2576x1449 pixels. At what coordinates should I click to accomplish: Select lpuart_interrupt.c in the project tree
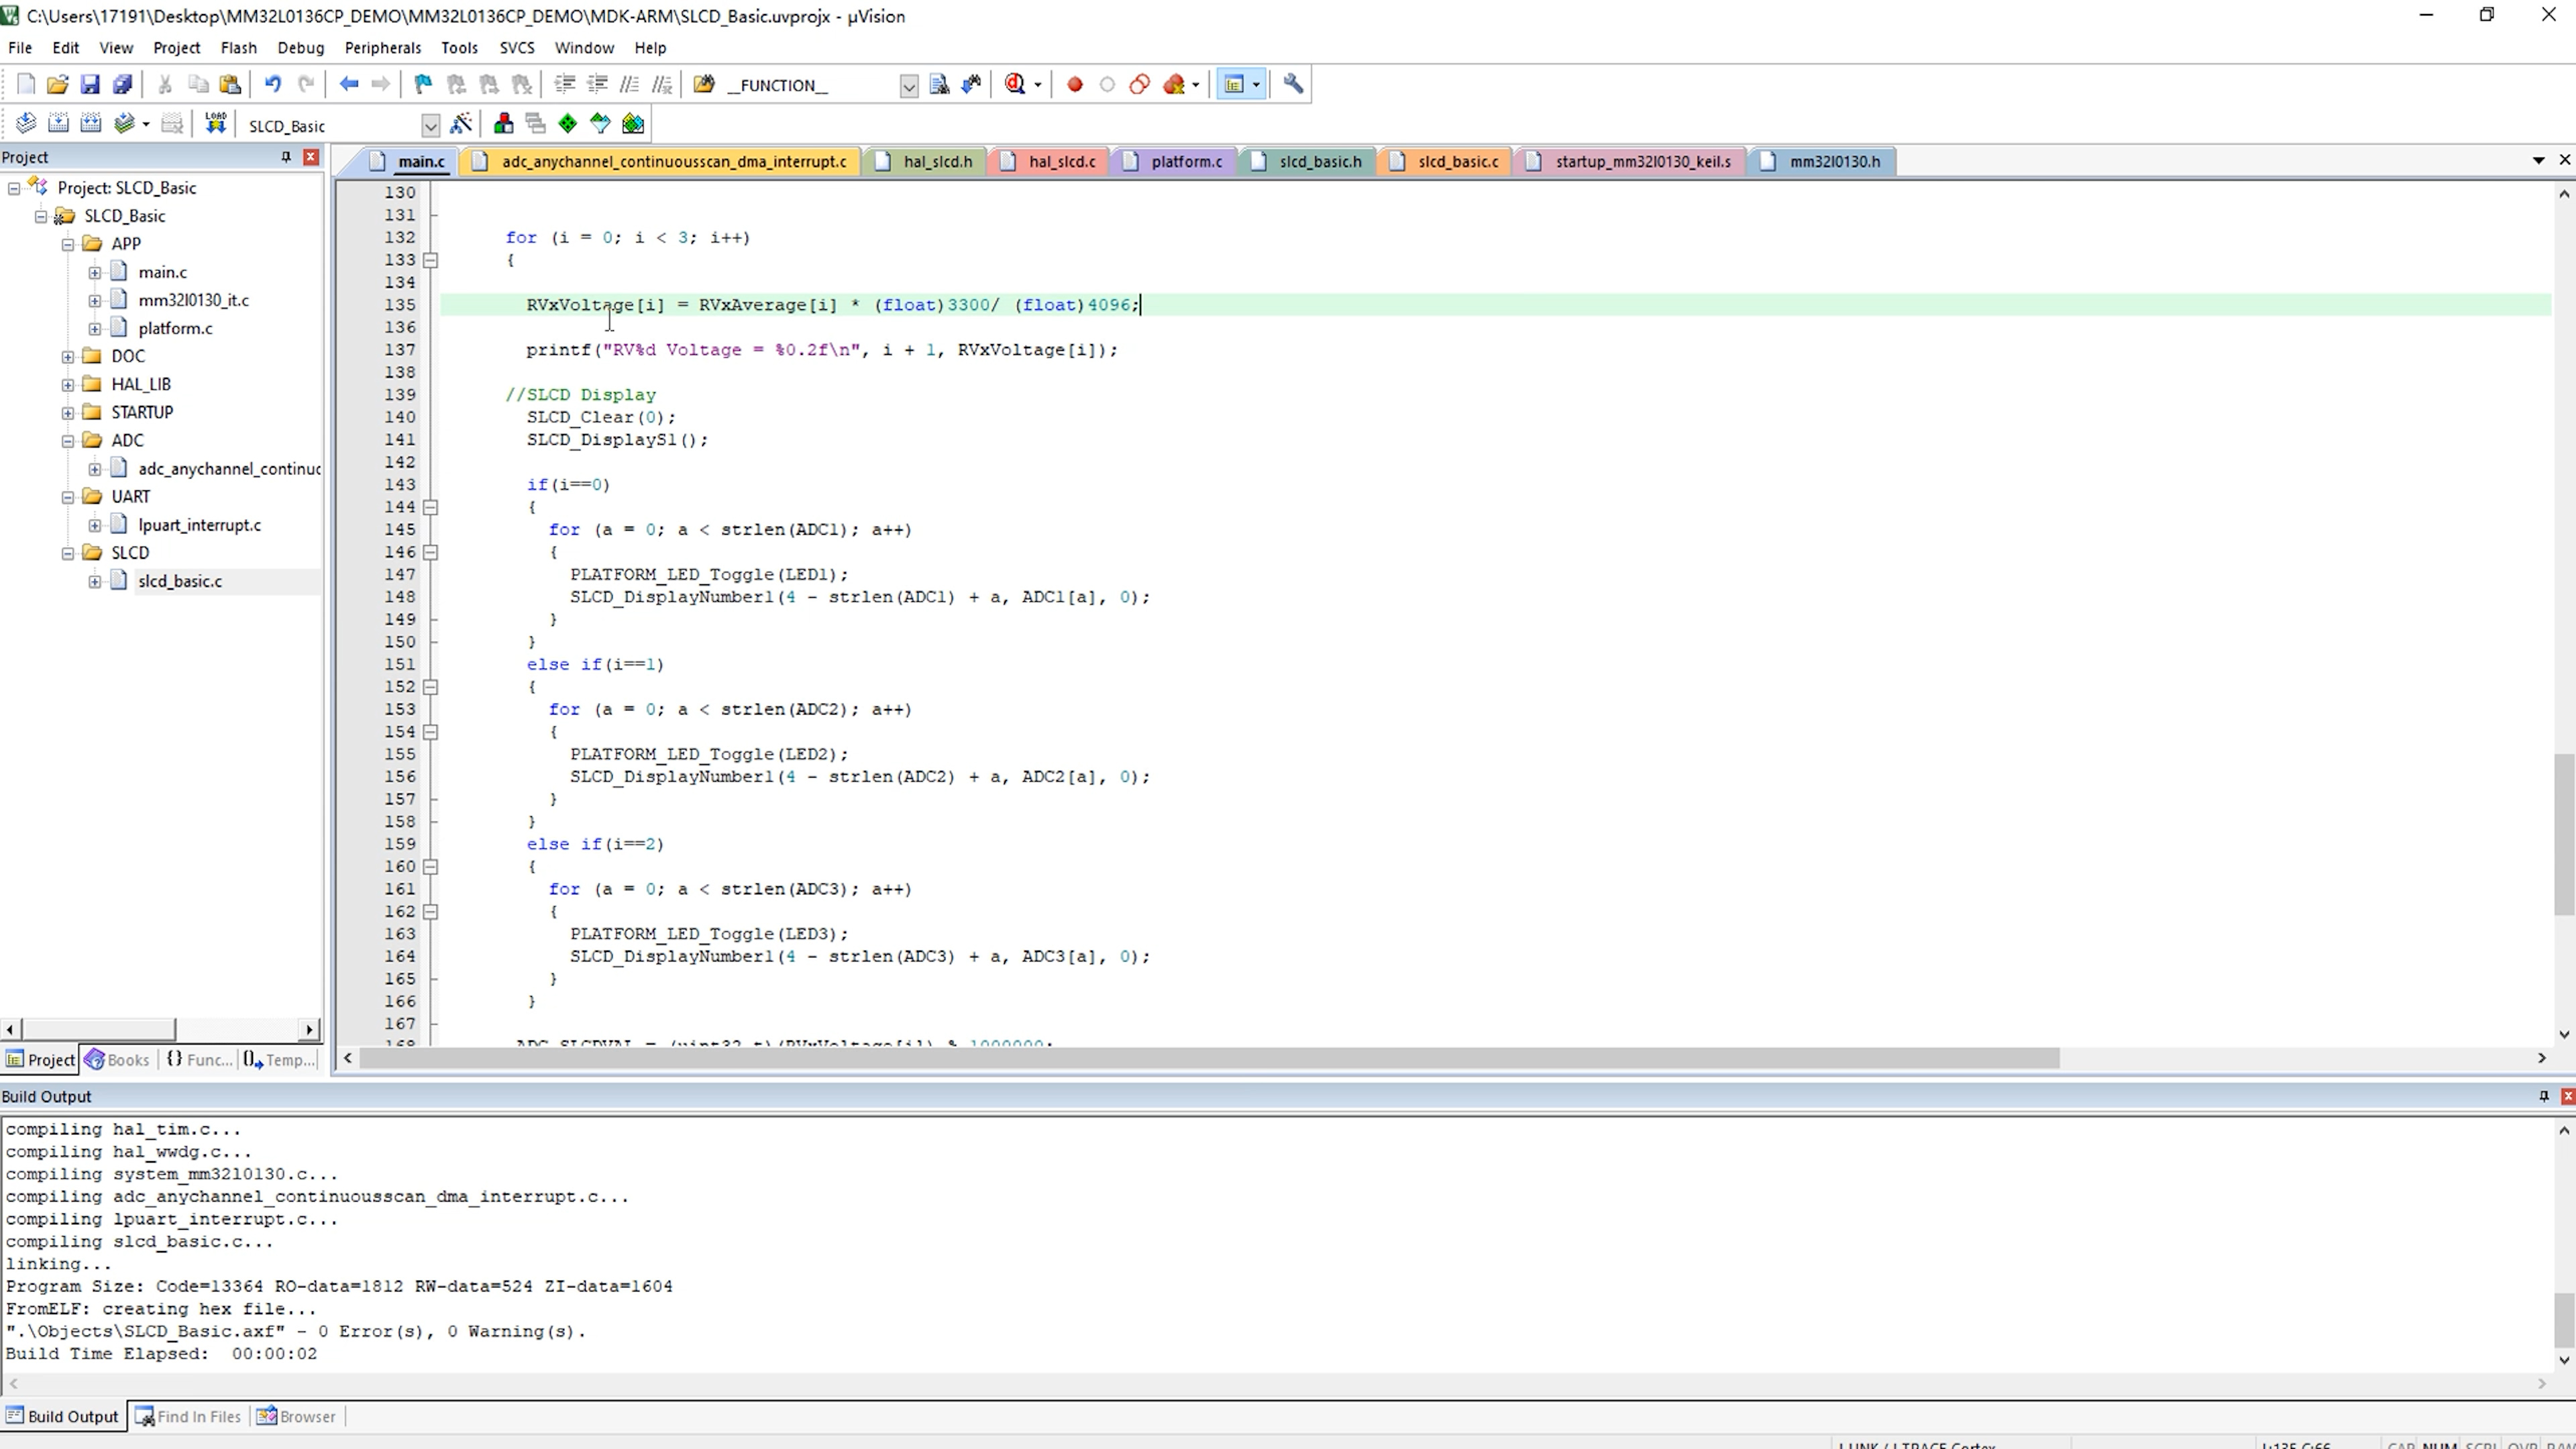coord(199,525)
